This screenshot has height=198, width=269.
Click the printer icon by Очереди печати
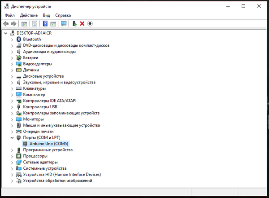19,132
